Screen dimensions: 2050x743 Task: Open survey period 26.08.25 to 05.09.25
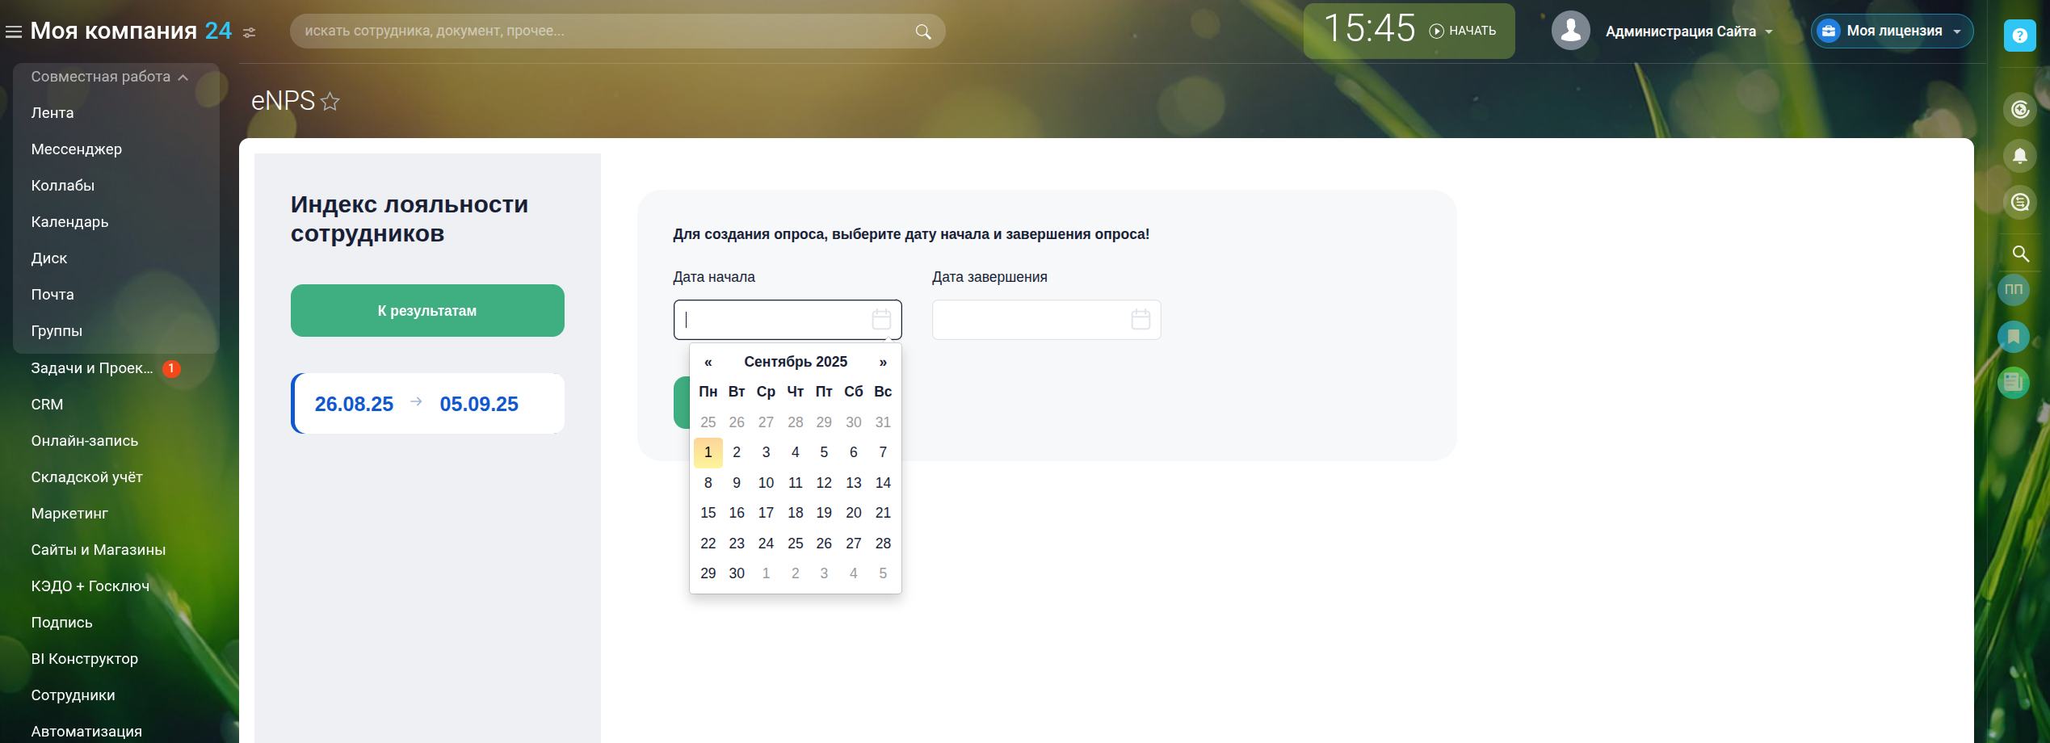[x=428, y=404]
